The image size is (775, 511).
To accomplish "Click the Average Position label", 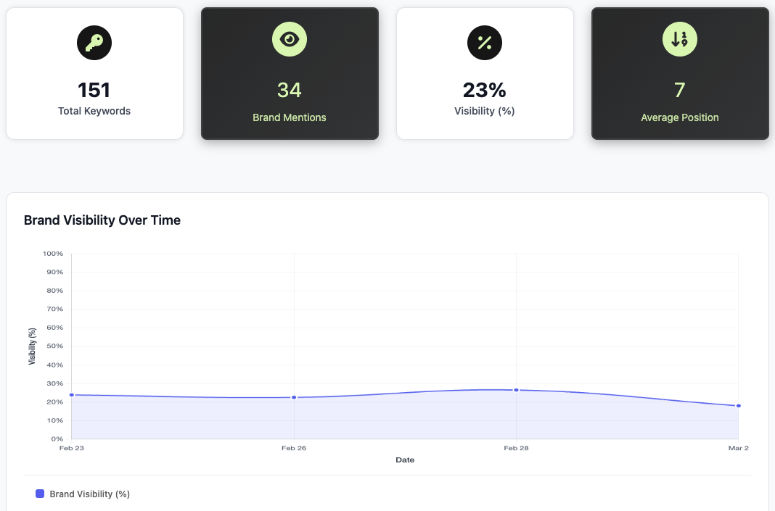I will pyautogui.click(x=680, y=117).
